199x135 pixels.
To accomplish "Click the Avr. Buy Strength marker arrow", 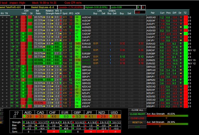I will [x=167, y=118].
